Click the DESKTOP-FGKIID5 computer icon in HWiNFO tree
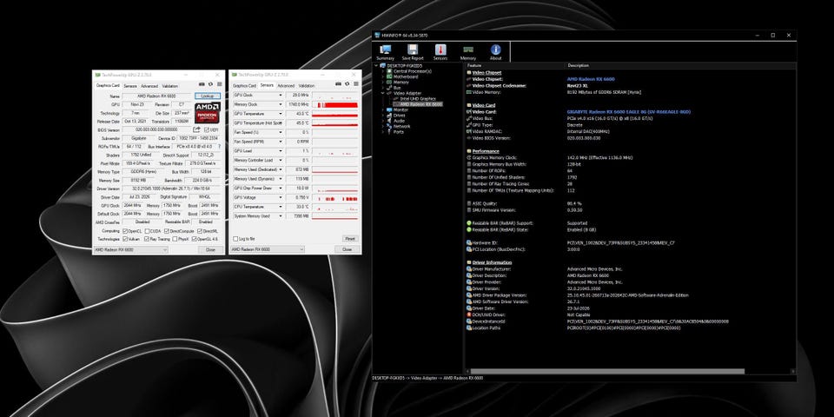The width and height of the screenshot is (834, 417). 383,65
